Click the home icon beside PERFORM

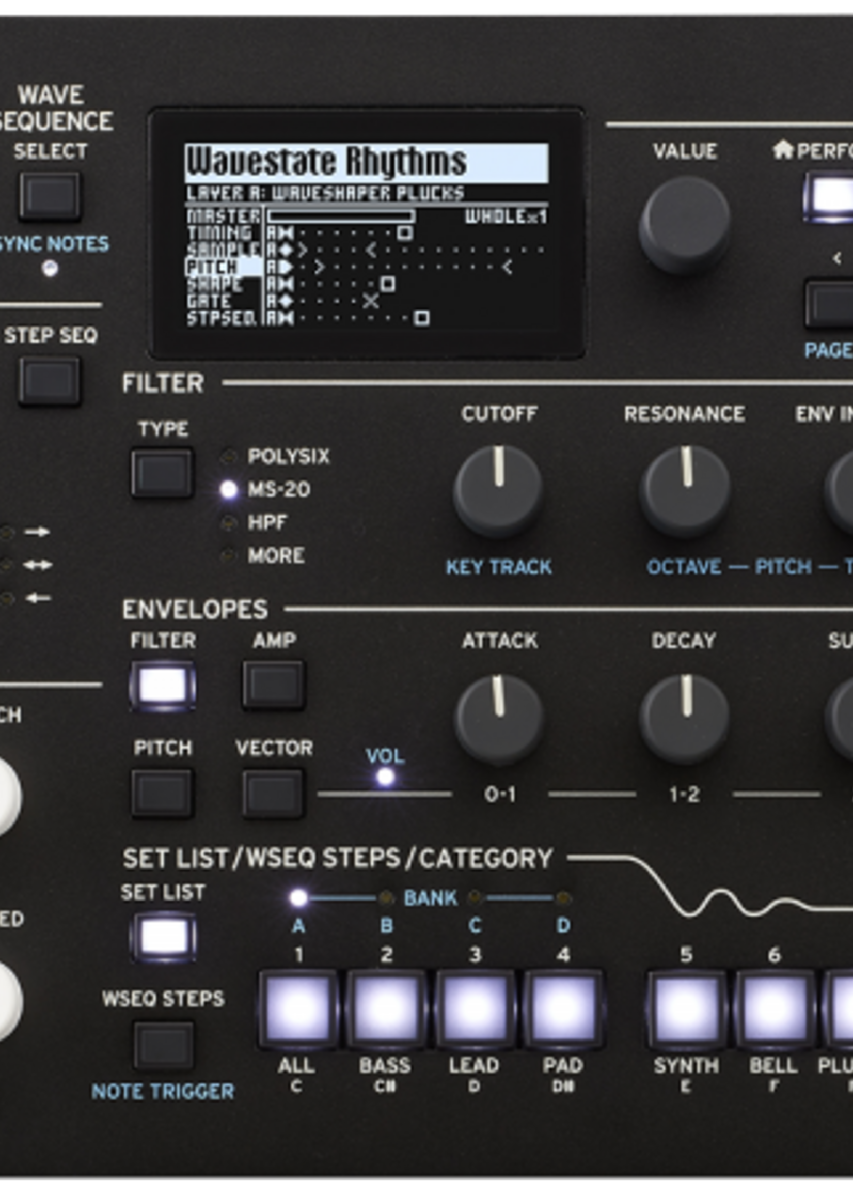click(783, 151)
